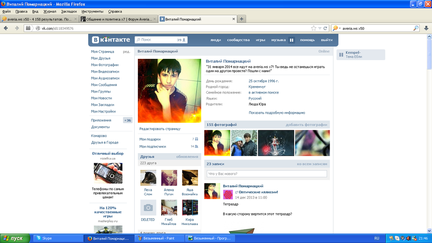Open the Файл menu
Viewport: 432px width, 243px height.
[6, 11]
